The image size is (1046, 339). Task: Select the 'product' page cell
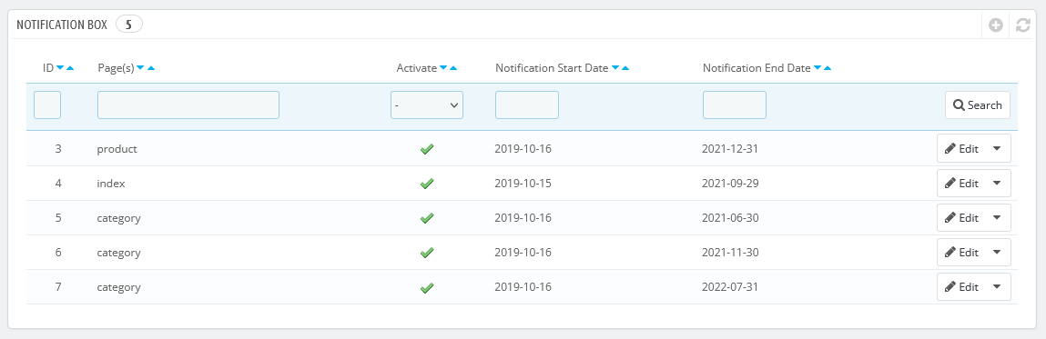[x=117, y=149]
